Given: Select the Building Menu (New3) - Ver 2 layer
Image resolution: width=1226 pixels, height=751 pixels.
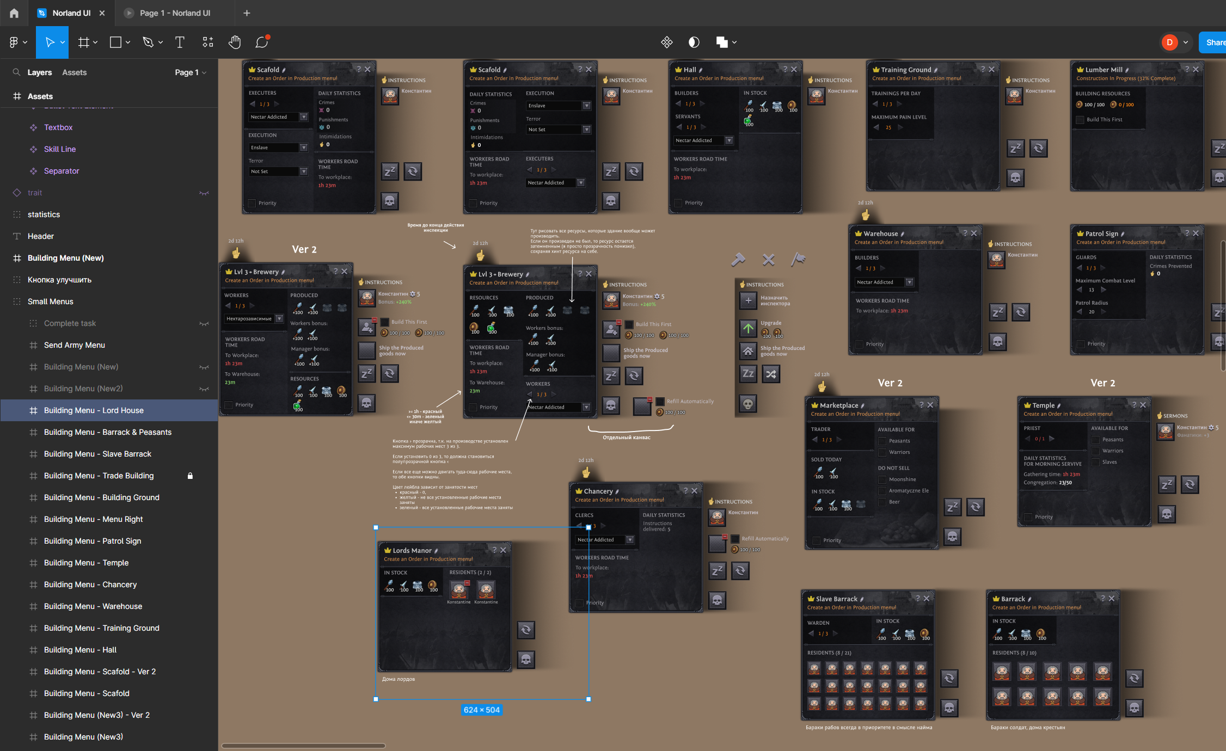Looking at the screenshot, I should pyautogui.click(x=109, y=715).
